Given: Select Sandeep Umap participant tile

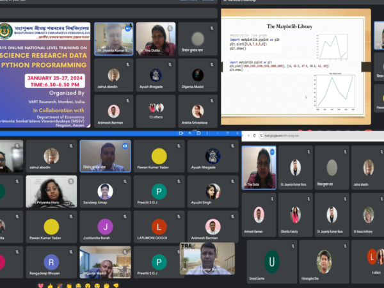Looking at the screenshot, I should click(x=105, y=191).
